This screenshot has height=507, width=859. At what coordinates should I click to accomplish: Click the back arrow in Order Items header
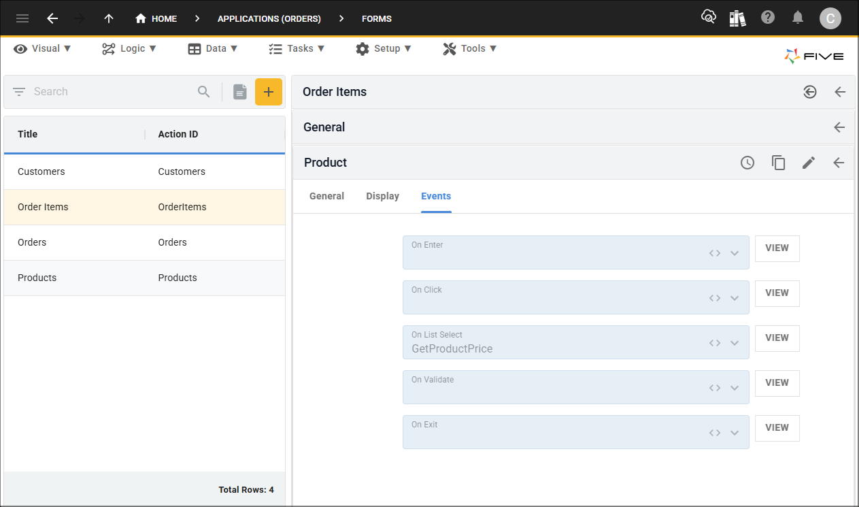tap(840, 92)
